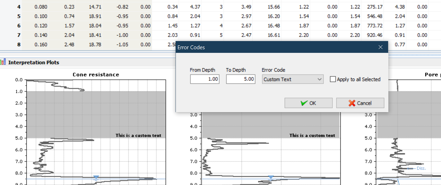
Task: Select the Diss. marker in pore pressure plot
Action: (x=421, y=168)
